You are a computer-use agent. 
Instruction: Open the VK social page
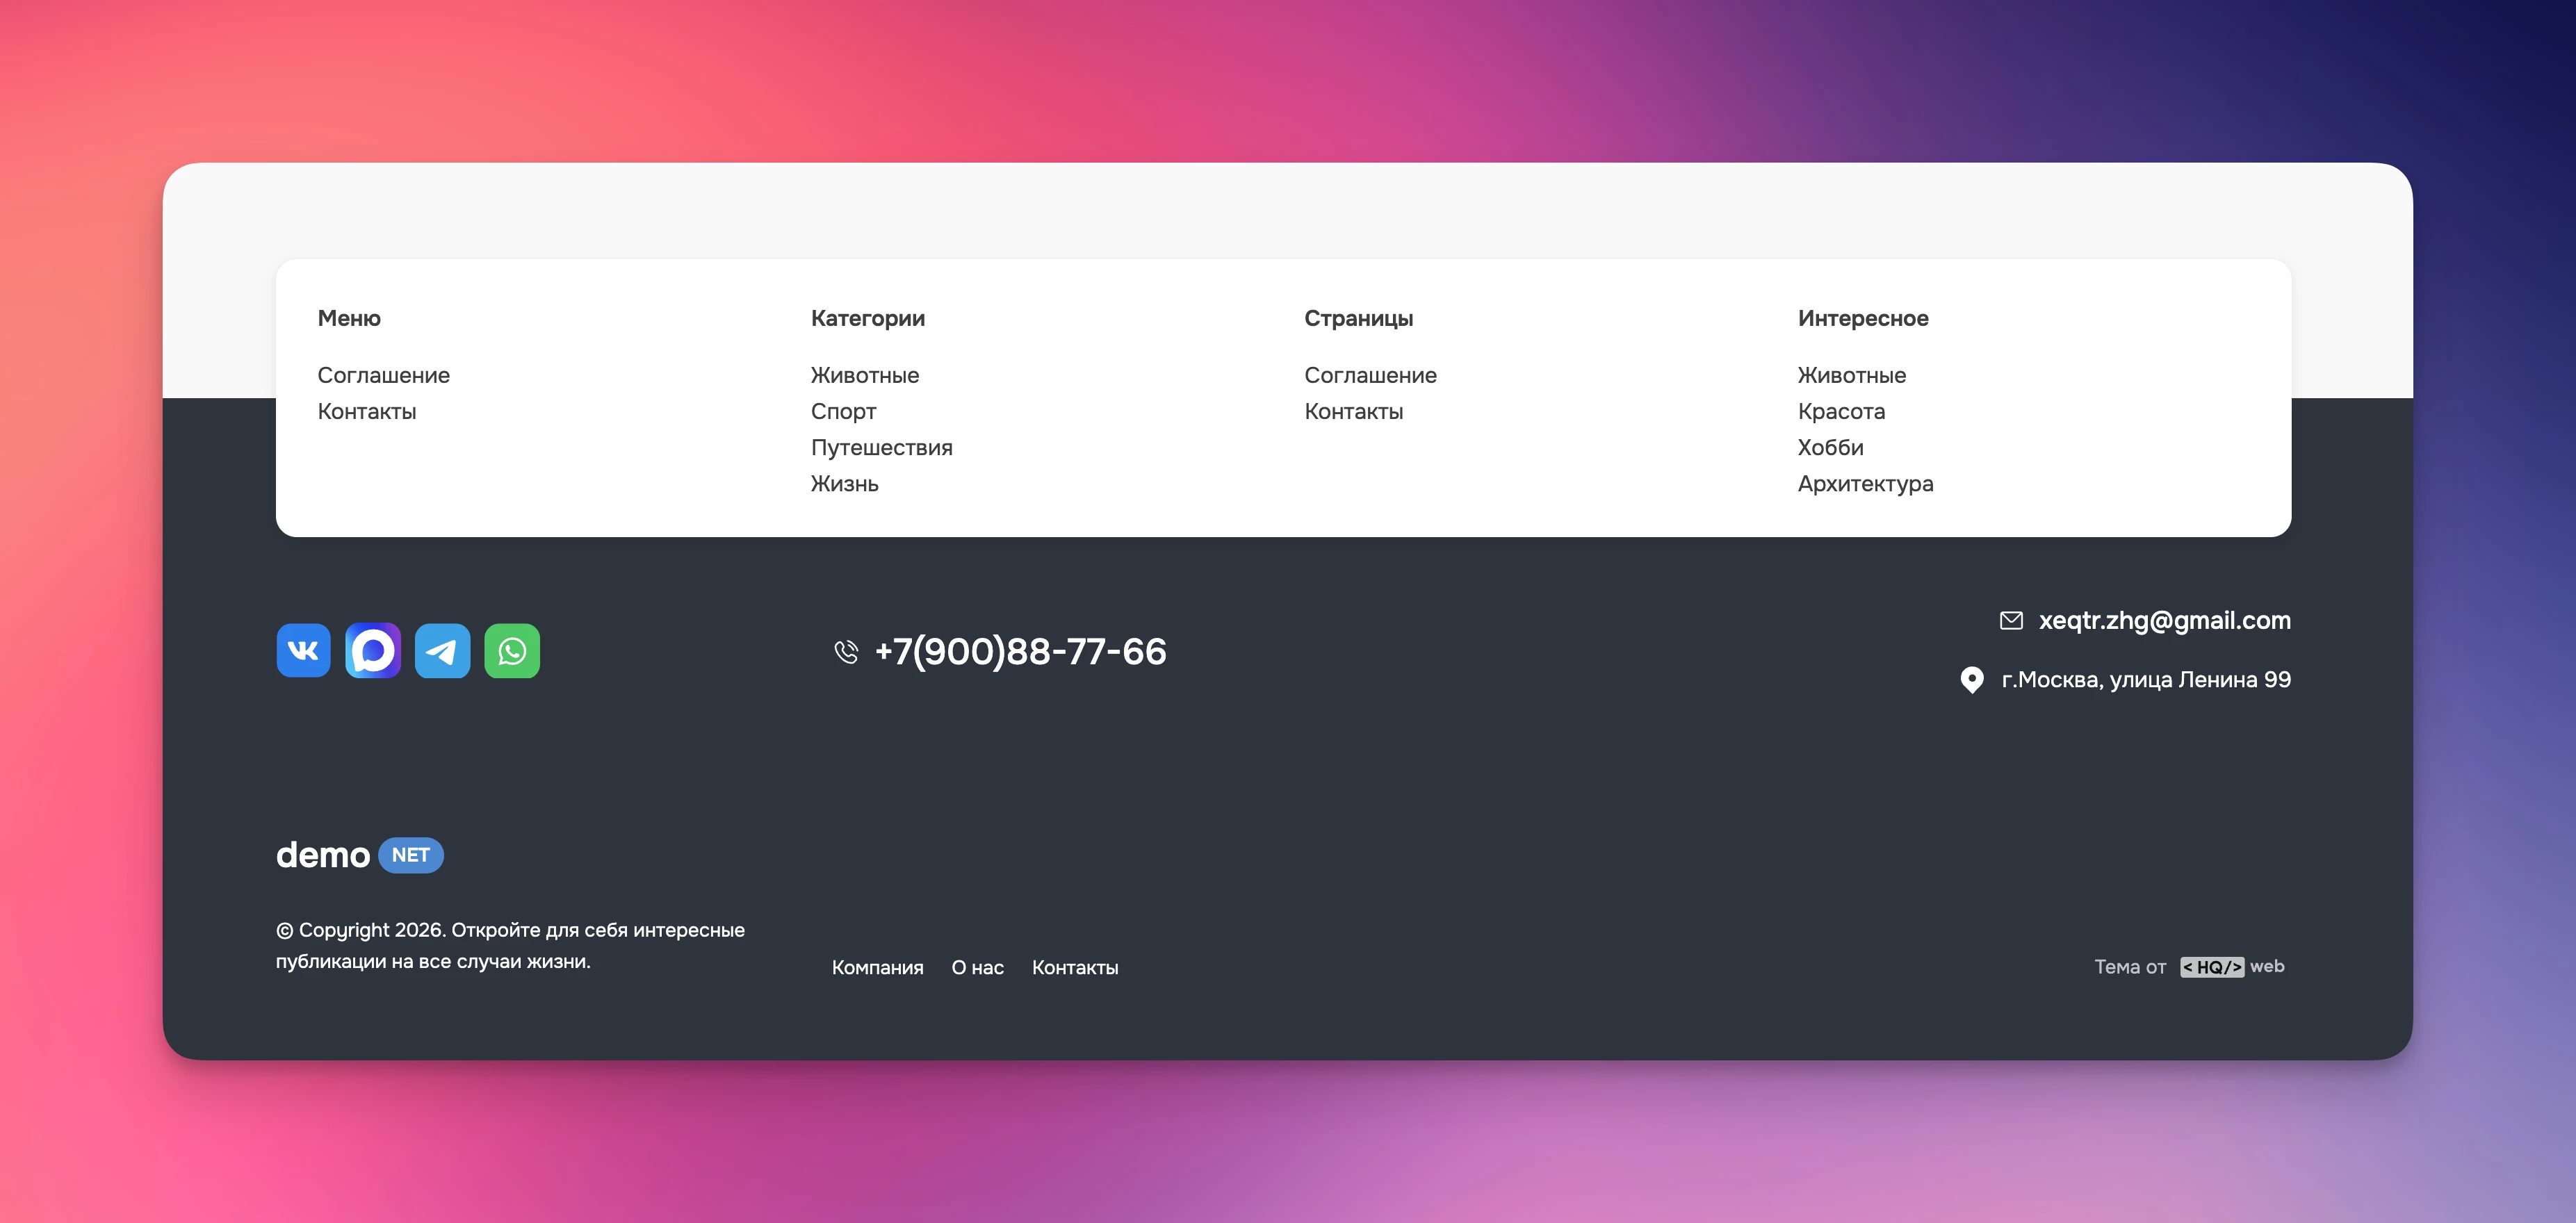pyautogui.click(x=302, y=650)
